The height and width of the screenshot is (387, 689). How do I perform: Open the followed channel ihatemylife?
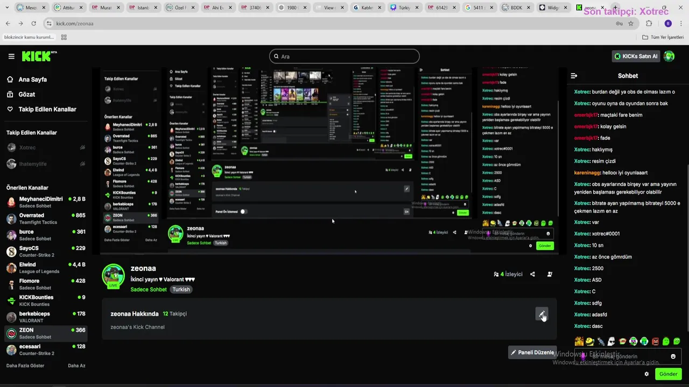46,164
